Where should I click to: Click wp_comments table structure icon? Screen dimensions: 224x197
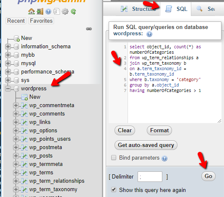[x=24, y=114]
